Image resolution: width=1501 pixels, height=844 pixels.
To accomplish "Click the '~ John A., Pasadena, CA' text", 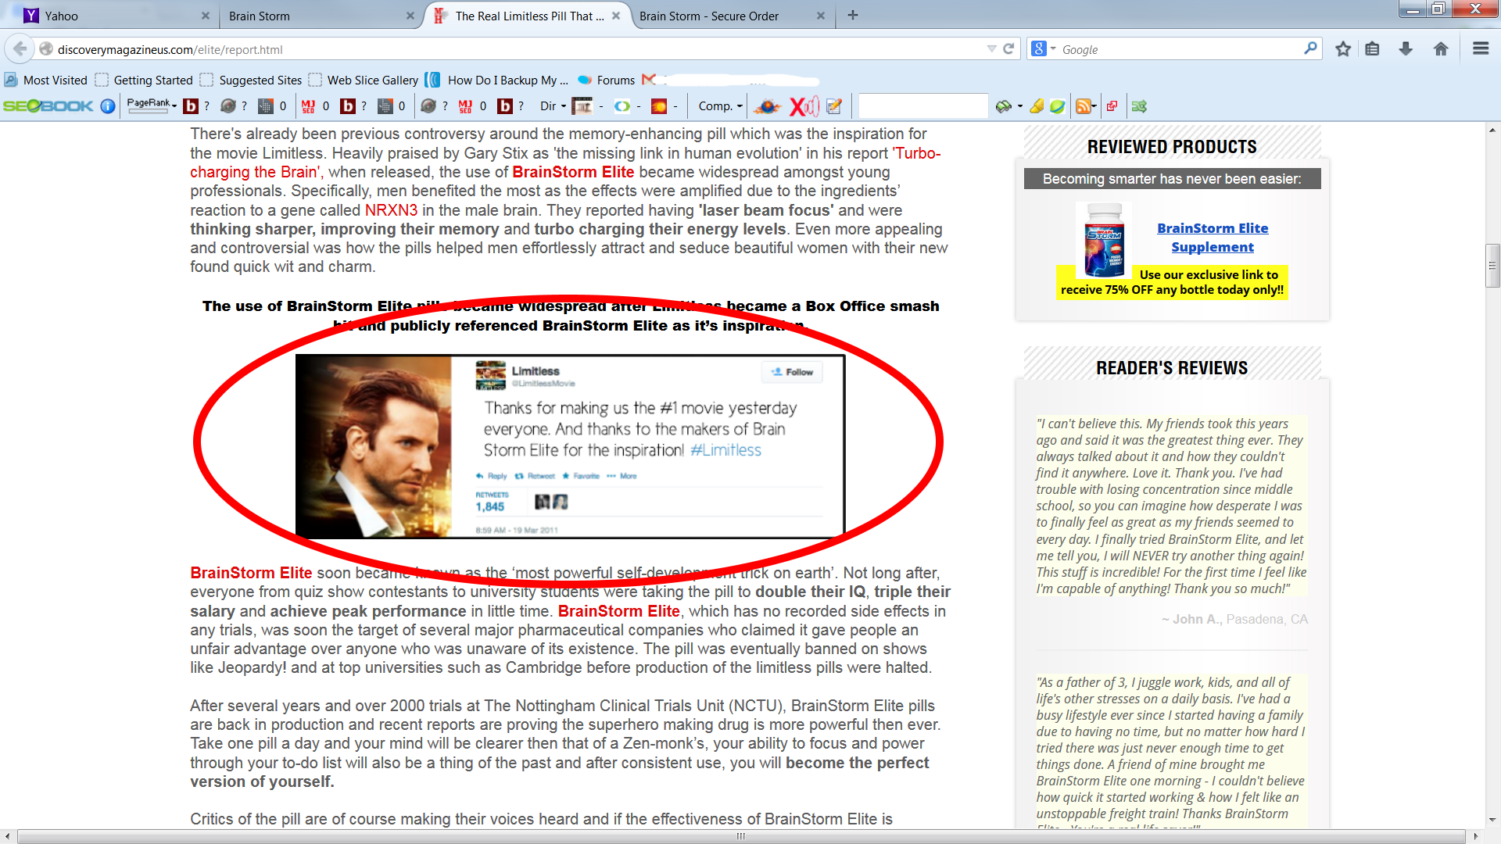I will (1234, 619).
